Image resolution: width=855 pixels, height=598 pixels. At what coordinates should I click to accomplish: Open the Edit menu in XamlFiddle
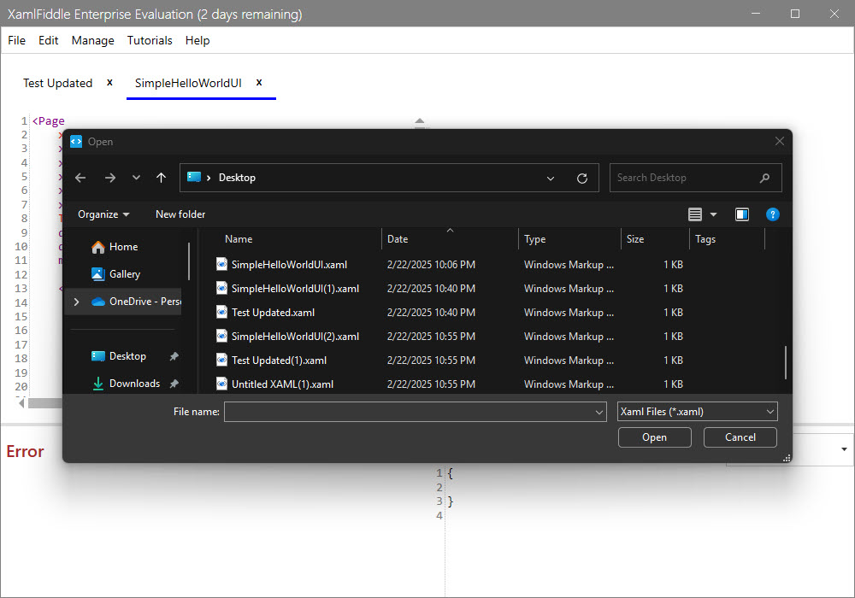click(x=48, y=40)
